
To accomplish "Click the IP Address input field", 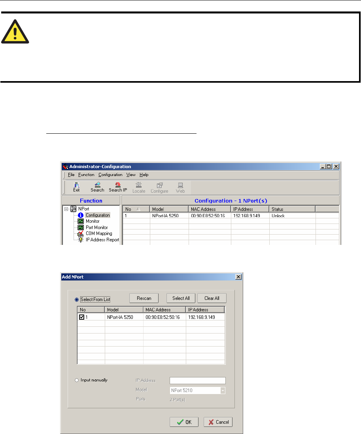I will [198, 380].
